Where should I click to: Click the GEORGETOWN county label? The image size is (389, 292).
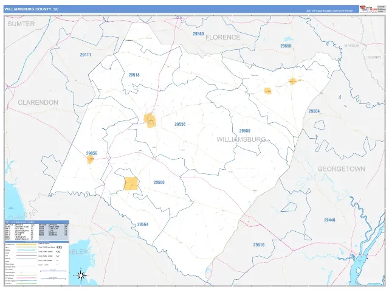pos(342,169)
